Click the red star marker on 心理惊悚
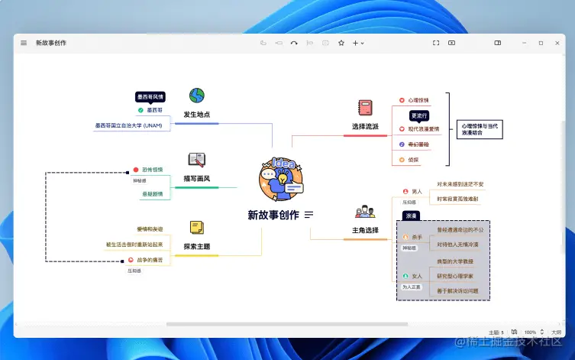 (402, 100)
